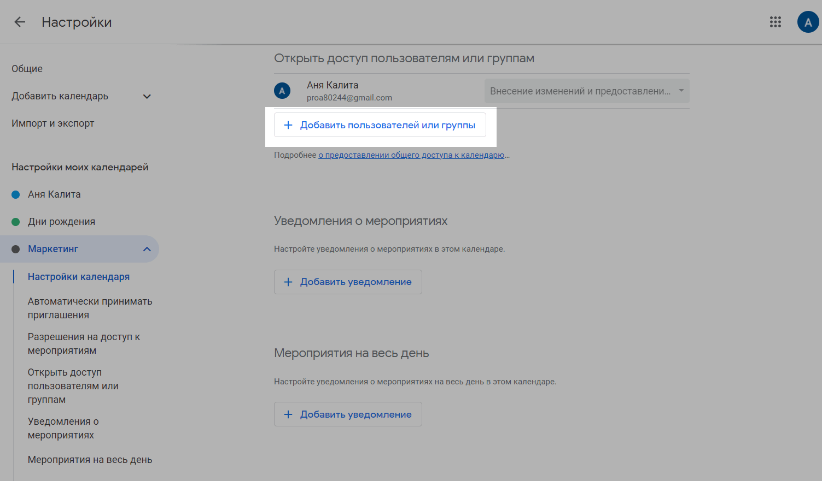Open the calendar sharing help link
Screen dimensions: 822x481
411,155
